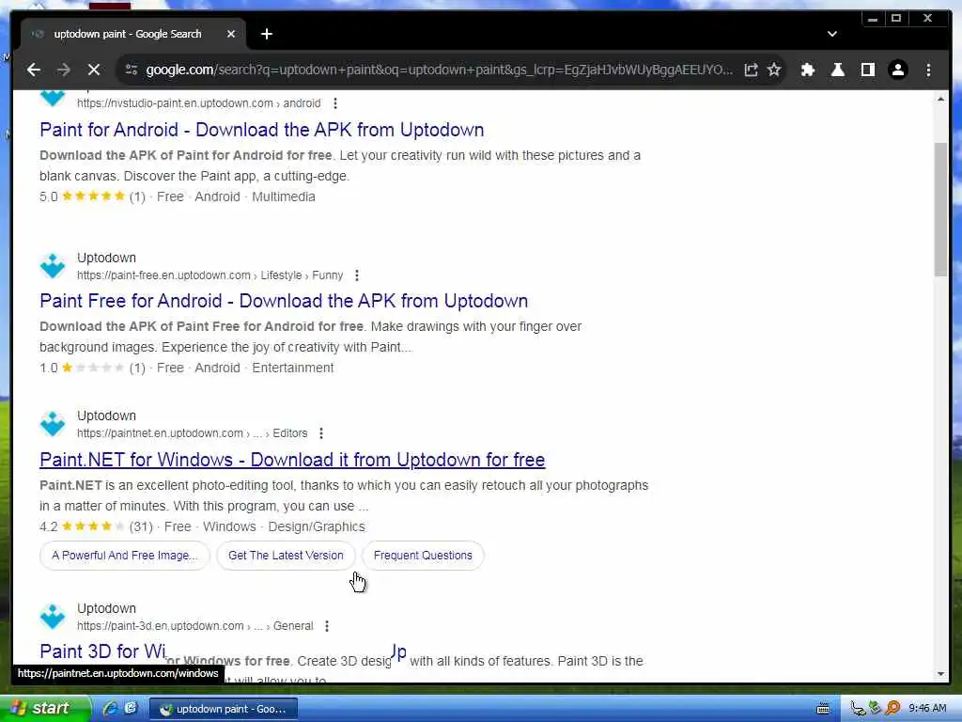The width and height of the screenshot is (962, 722).
Task: Click the keyboard icon in taskbar
Action: click(x=823, y=709)
